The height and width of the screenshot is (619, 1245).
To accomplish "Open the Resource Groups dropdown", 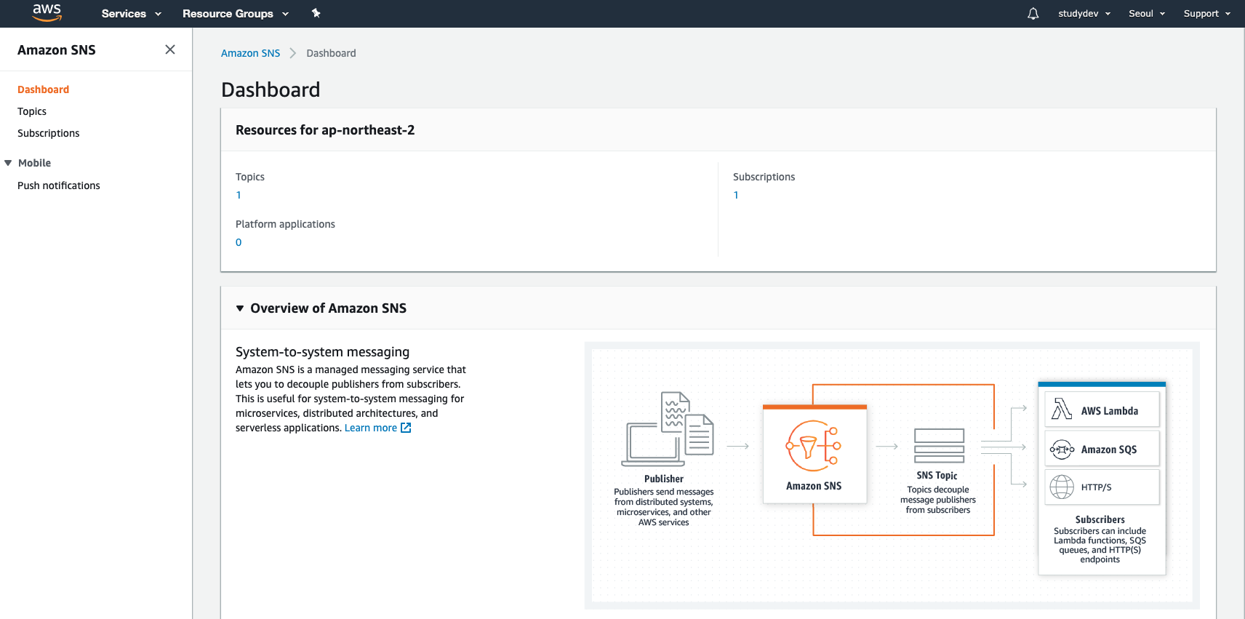I will [236, 14].
